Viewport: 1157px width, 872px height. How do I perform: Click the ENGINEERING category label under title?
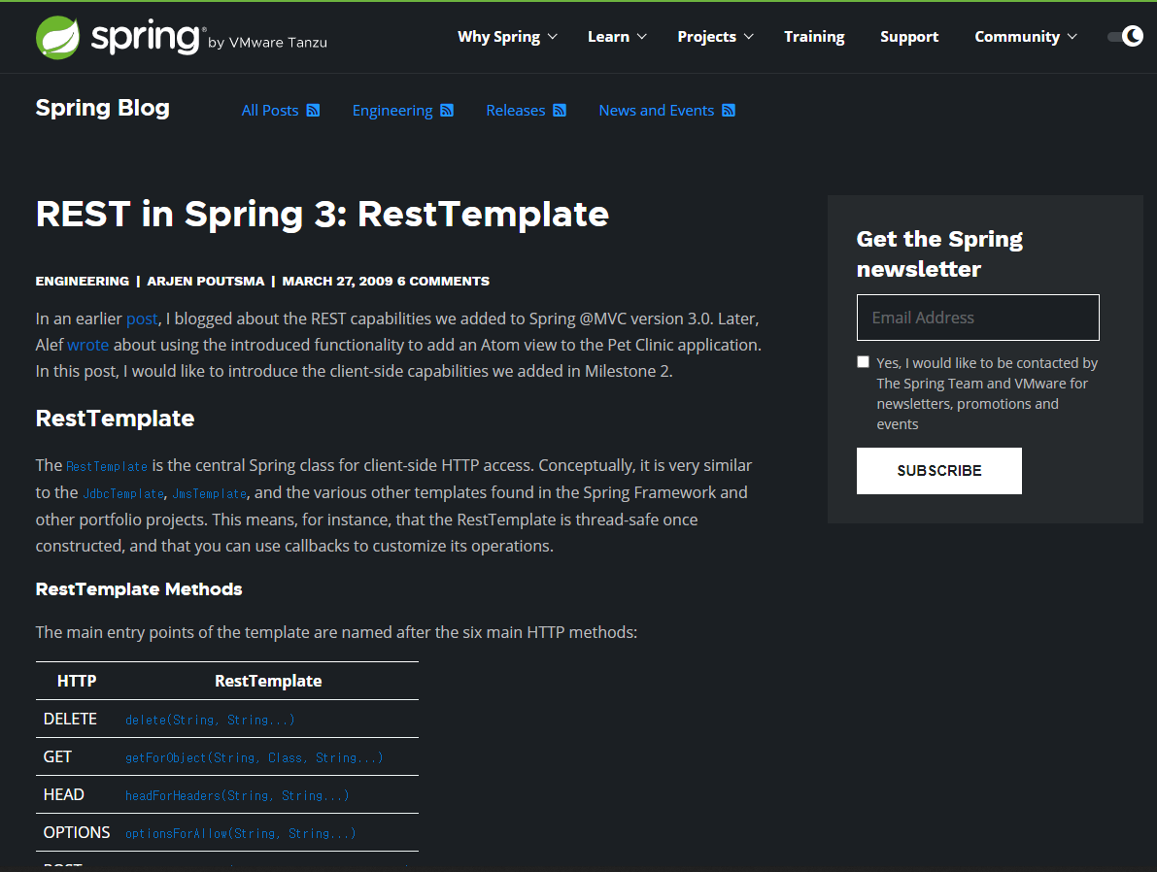click(x=83, y=281)
